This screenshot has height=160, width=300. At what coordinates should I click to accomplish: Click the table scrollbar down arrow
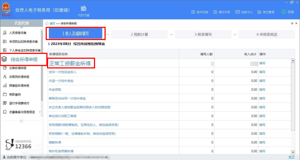293,152
